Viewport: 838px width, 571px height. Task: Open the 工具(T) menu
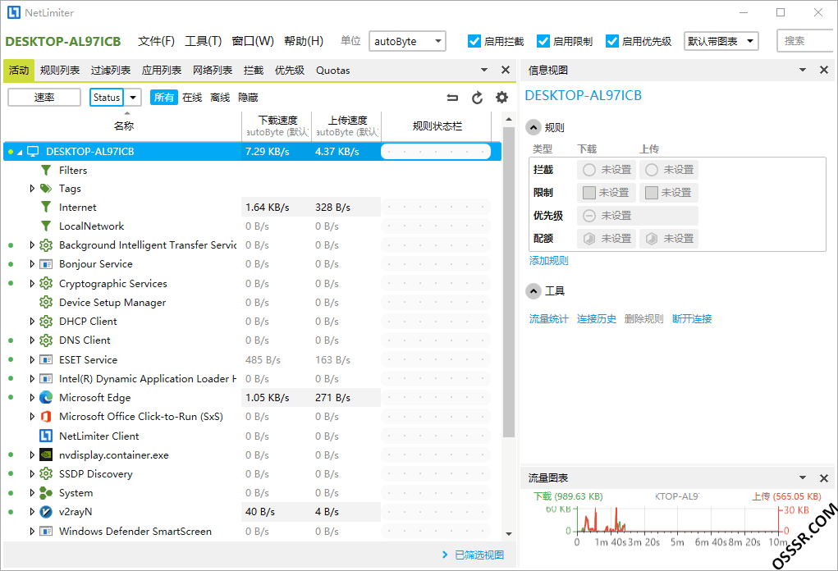[203, 41]
